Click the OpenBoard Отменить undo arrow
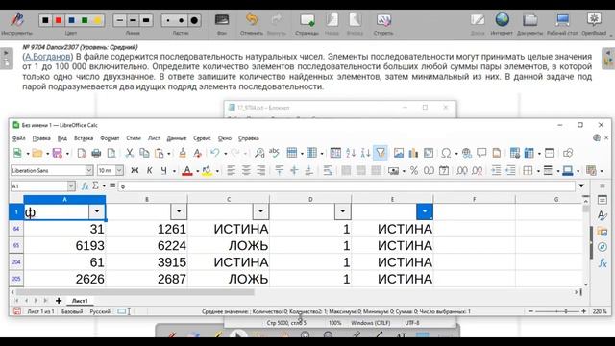 click(x=252, y=19)
